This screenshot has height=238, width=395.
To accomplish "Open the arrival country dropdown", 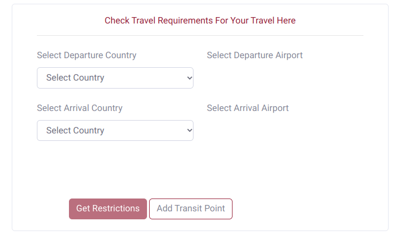I will (x=115, y=131).
